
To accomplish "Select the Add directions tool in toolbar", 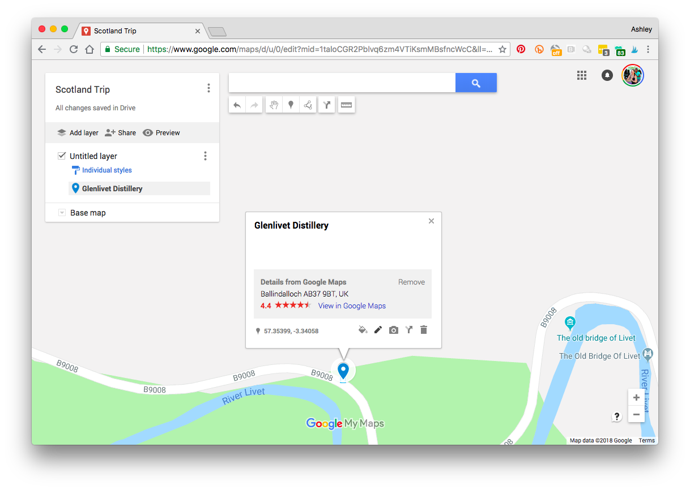I will coord(326,105).
